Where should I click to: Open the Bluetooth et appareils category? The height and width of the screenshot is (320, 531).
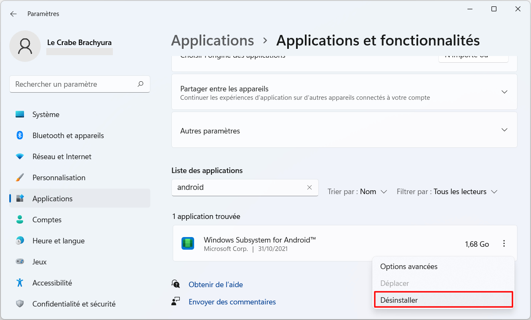point(80,136)
